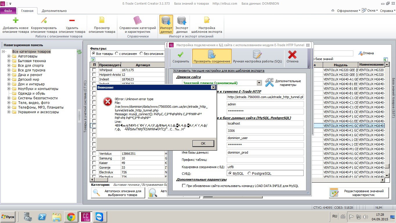Screen dimensions: 396x223
Task: Tick the checkbox in the Hotpoint-Ariston row
Action: (x=94, y=75)
